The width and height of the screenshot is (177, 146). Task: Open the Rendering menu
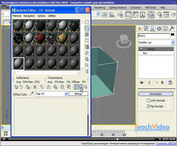tap(99, 8)
